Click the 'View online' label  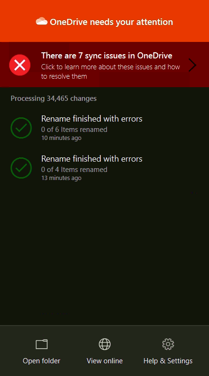tap(105, 361)
